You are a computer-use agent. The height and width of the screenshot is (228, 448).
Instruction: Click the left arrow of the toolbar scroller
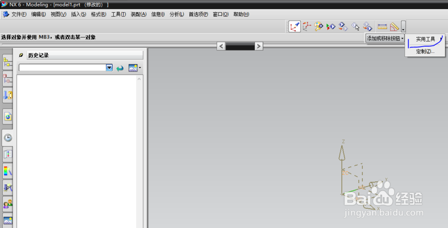[x=221, y=46]
